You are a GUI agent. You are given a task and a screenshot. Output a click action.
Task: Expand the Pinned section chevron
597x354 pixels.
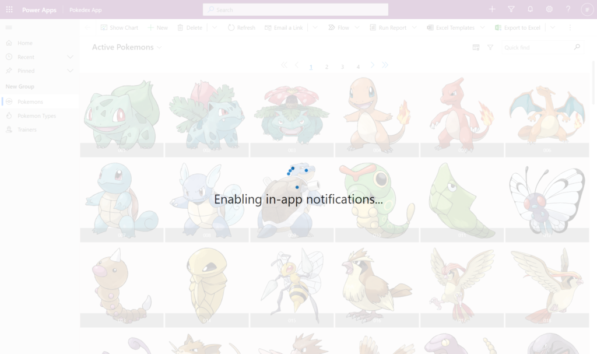70,71
